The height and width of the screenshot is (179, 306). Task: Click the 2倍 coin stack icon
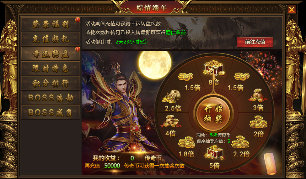tap(258, 122)
